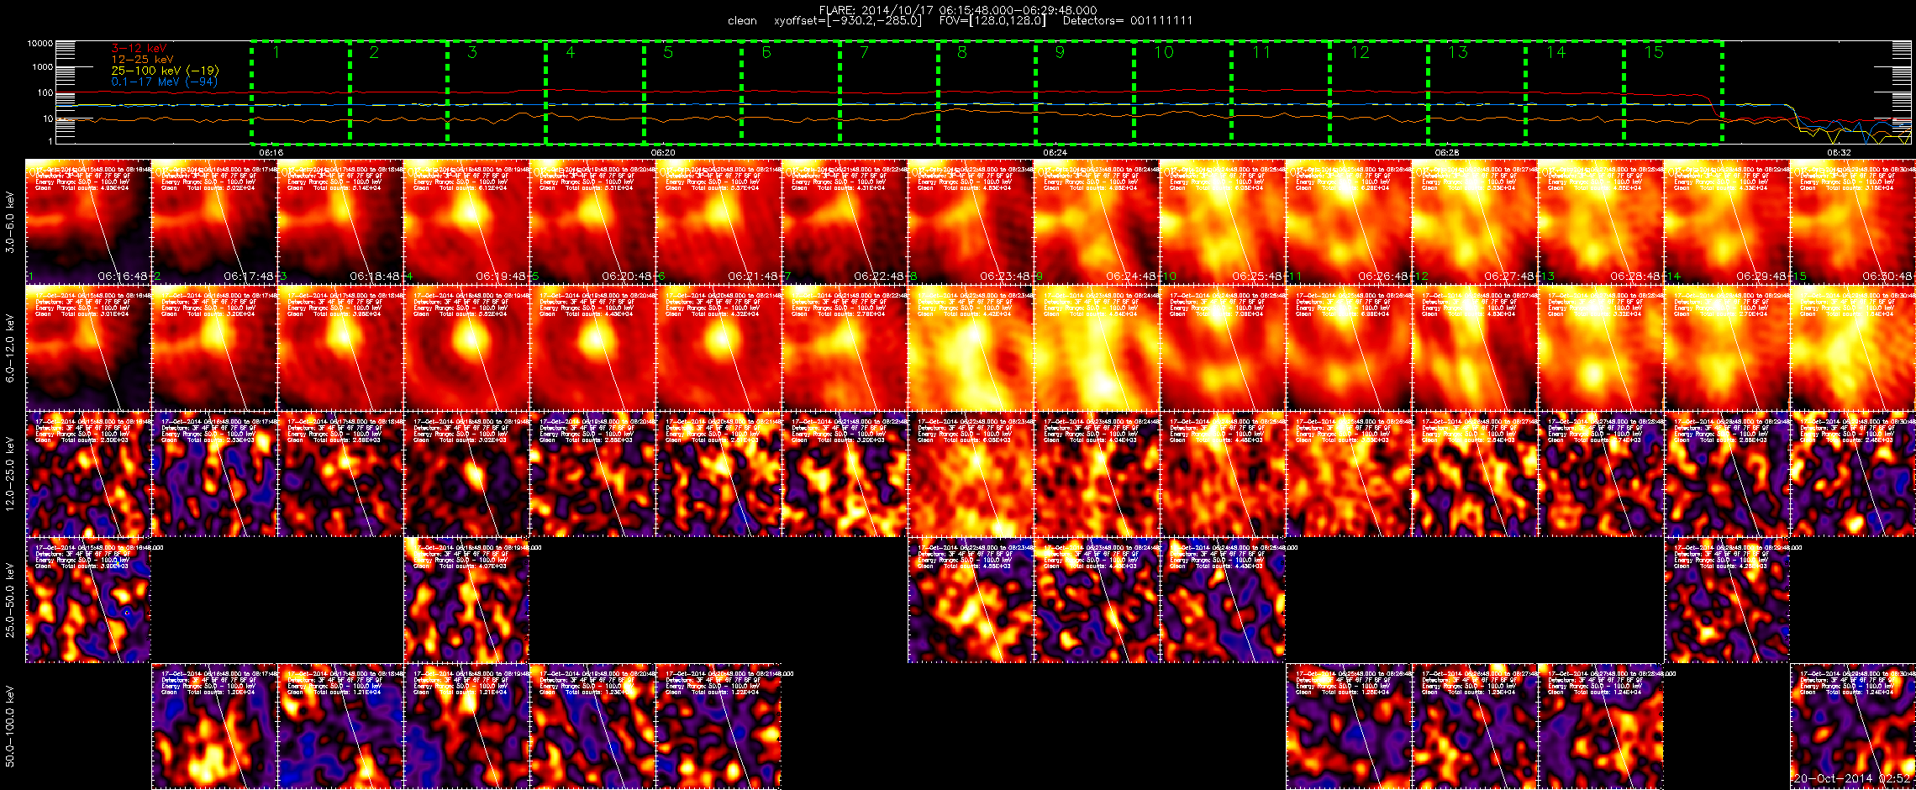
Task: Click the '3.0-6.0 keV' row label
Action: (x=10, y=223)
